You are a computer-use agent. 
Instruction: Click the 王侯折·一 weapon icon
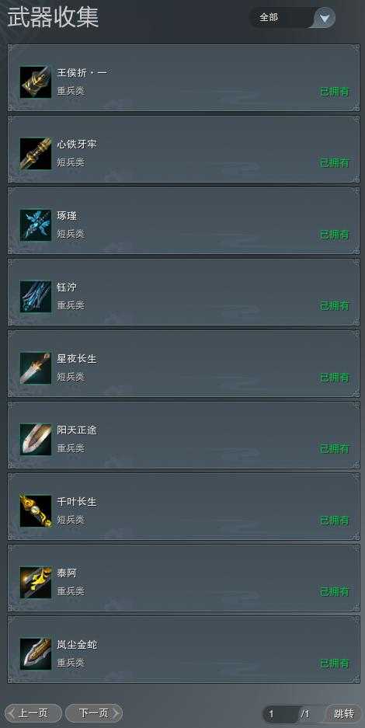click(x=35, y=82)
